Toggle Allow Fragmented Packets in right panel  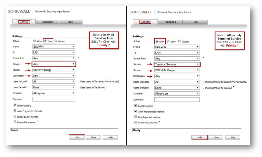point(136,111)
